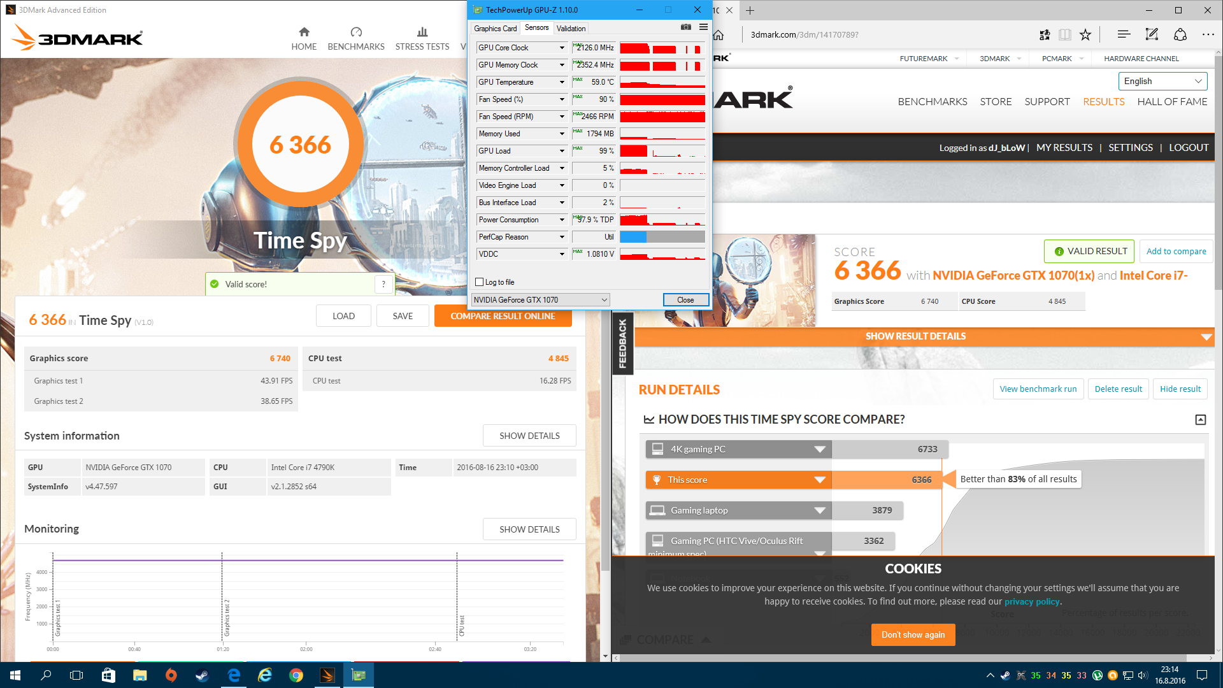Click the uTorrent system tray icon
This screenshot has height=688, width=1223.
coord(1097,675)
